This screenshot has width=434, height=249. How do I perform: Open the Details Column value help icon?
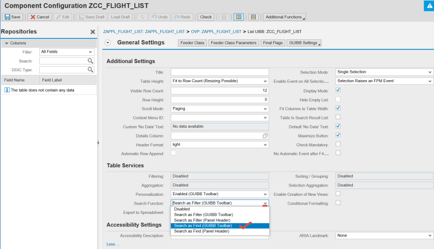pyautogui.click(x=265, y=135)
